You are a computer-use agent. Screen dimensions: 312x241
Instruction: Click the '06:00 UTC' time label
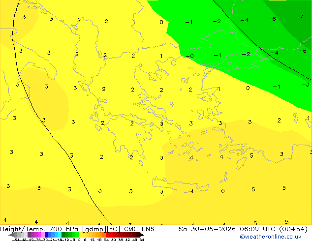pyautogui.click(x=258, y=229)
